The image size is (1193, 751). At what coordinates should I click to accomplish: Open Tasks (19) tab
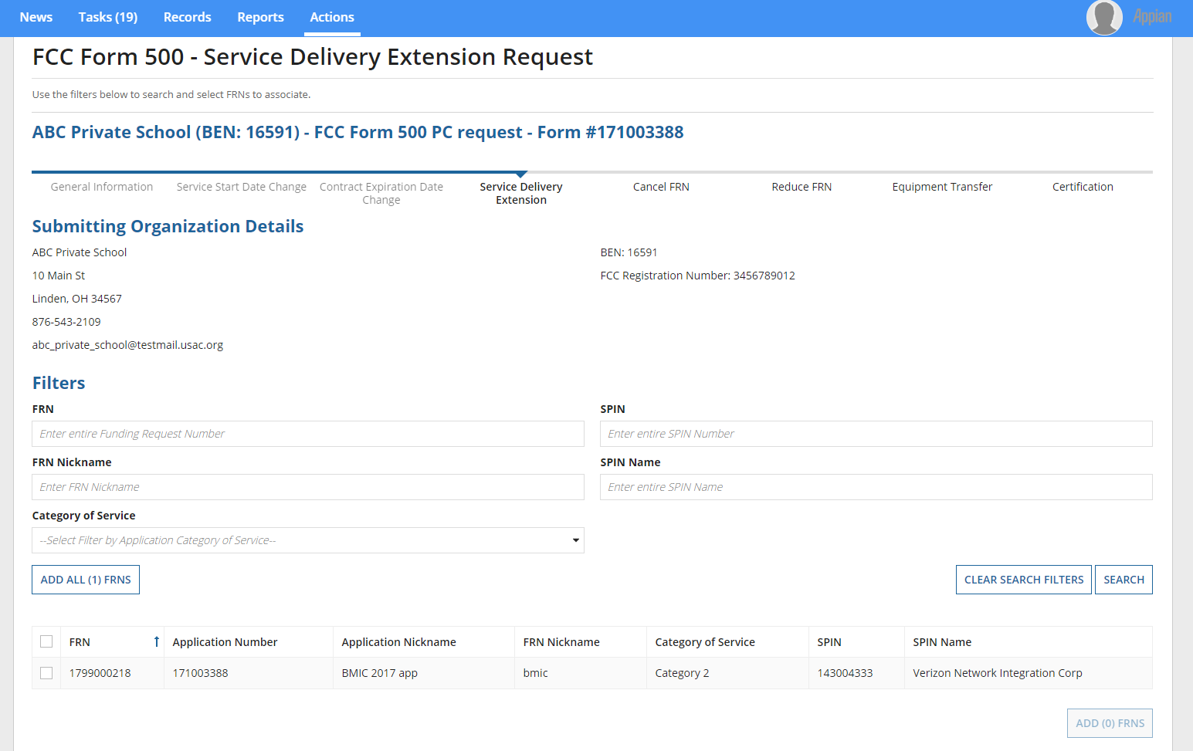[108, 17]
